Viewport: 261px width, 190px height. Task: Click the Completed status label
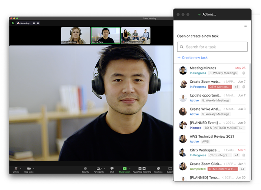click(x=198, y=169)
